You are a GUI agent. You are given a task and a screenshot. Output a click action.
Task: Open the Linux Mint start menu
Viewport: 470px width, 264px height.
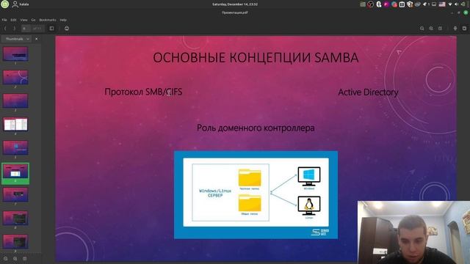coord(5,4)
